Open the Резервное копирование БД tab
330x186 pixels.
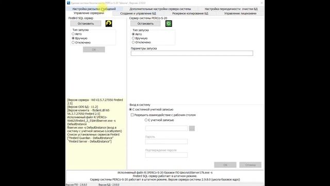point(190,13)
